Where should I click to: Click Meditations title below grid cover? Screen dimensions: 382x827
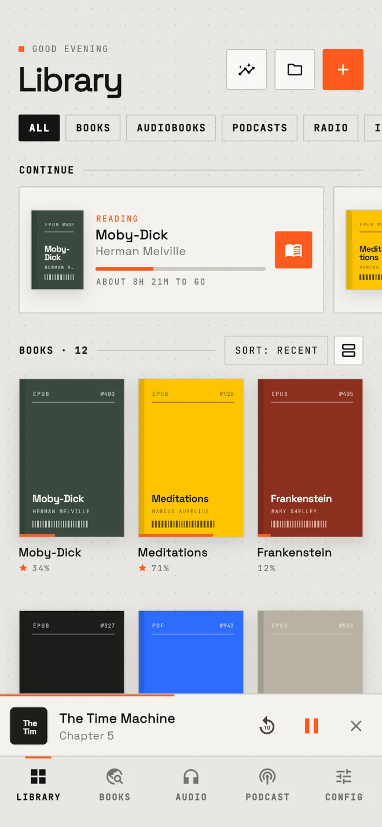(172, 553)
